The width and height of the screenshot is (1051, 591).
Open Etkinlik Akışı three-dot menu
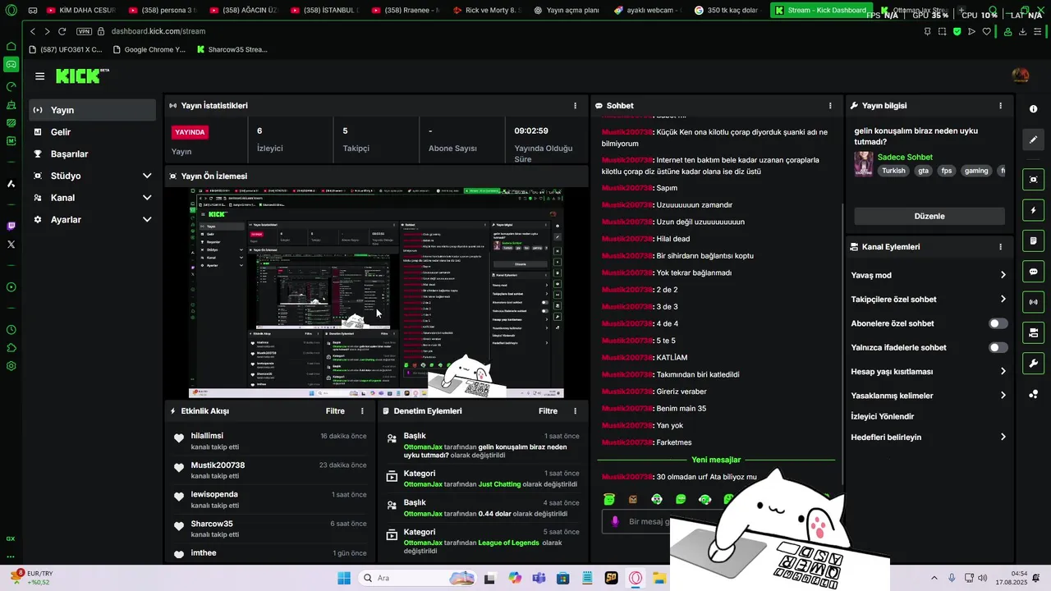tap(362, 411)
